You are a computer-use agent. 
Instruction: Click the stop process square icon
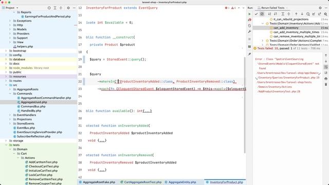(x=249, y=39)
